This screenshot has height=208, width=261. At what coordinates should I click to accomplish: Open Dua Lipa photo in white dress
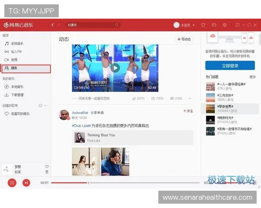(x=86, y=162)
